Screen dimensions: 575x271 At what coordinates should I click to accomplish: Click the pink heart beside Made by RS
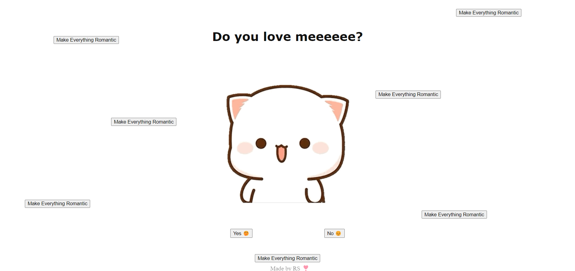306,268
